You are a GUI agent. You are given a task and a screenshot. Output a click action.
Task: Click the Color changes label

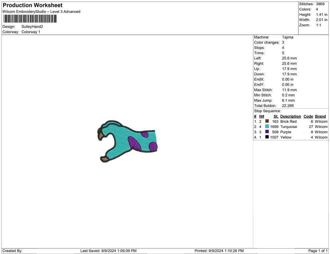[267, 43]
